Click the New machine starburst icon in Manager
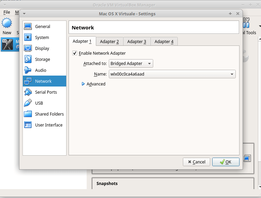The image size is (261, 198). point(7,23)
